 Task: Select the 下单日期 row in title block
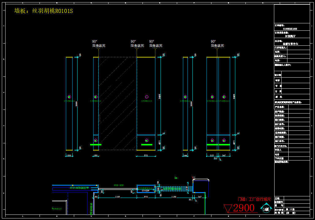tap(292, 158)
